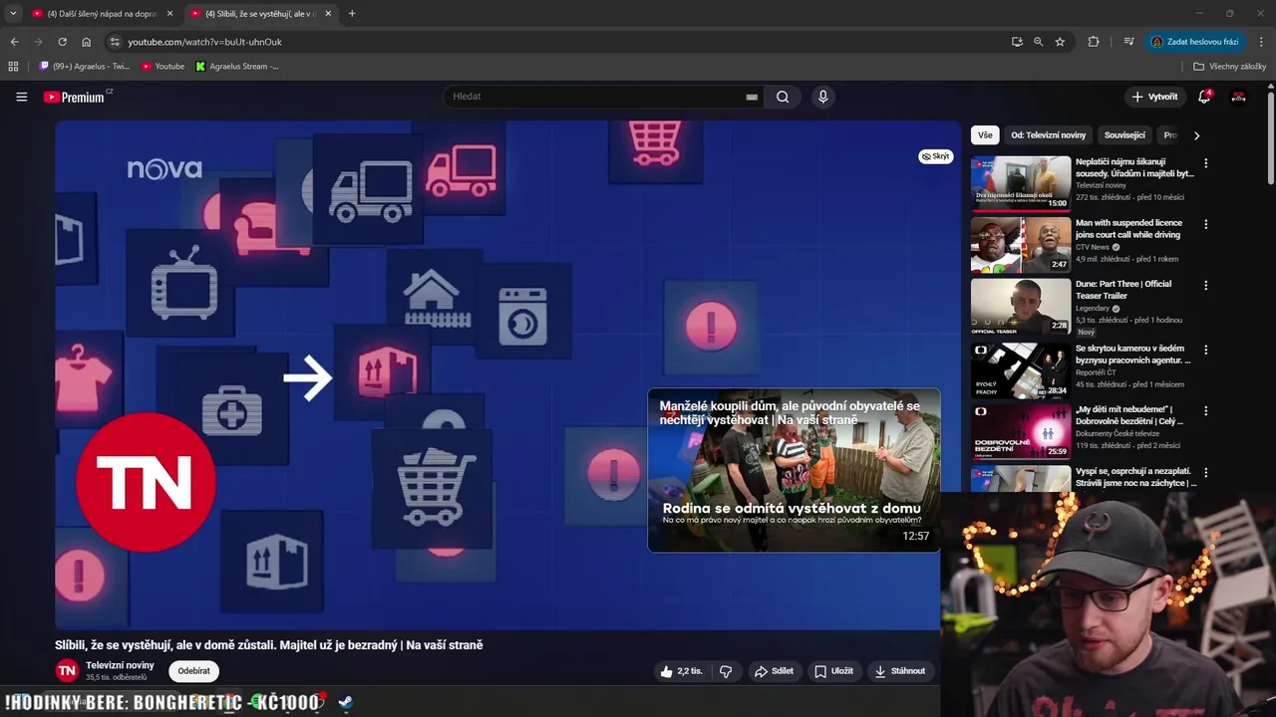1276x717 pixels.
Task: Open options for 'Dune: Part Three' trailer
Action: (1205, 286)
